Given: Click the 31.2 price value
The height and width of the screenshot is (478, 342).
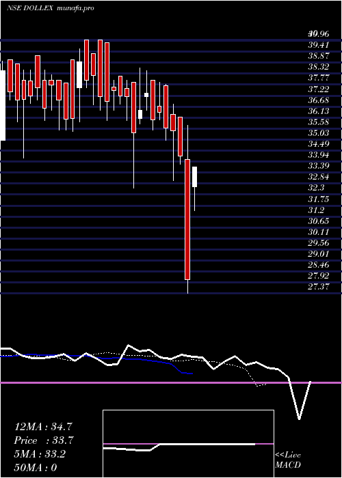Looking at the screenshot, I should point(316,210).
